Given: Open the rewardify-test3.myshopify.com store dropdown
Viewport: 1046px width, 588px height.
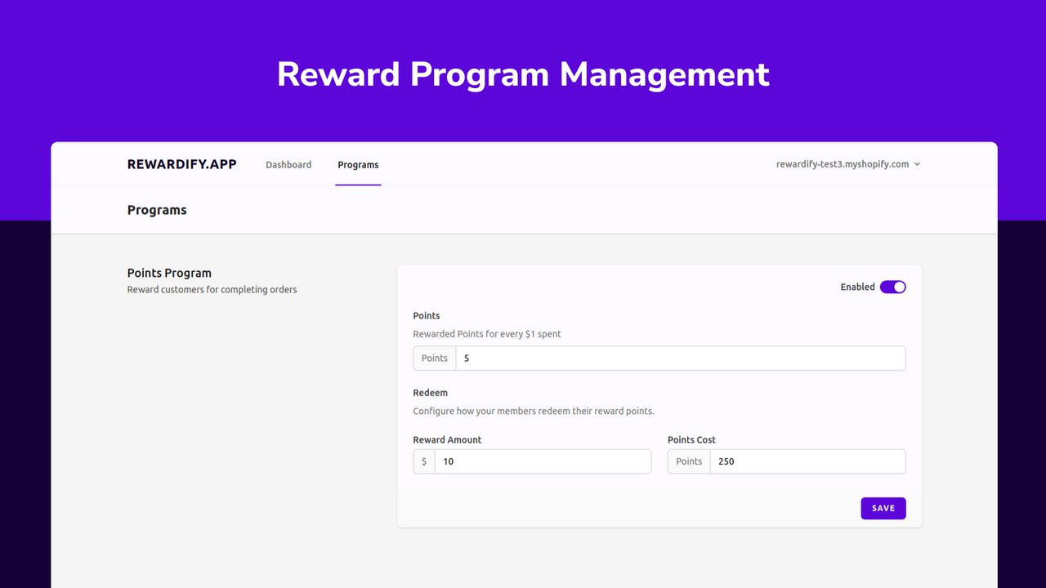Looking at the screenshot, I should 842,163.
